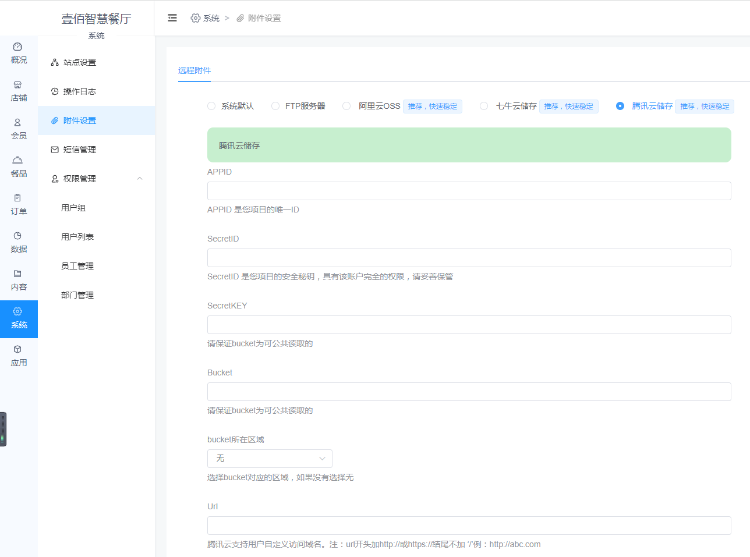750x557 pixels.
Task: Open the 数据 pie chart icon
Action: [17, 236]
